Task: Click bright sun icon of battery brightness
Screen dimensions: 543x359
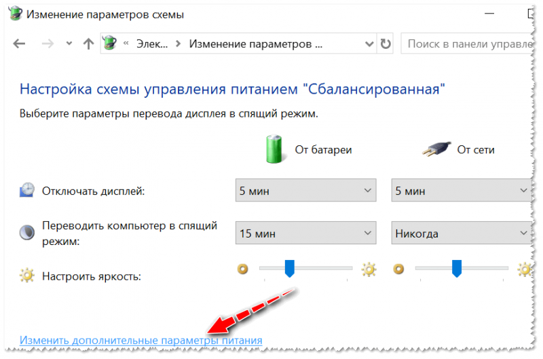Action: tap(369, 269)
